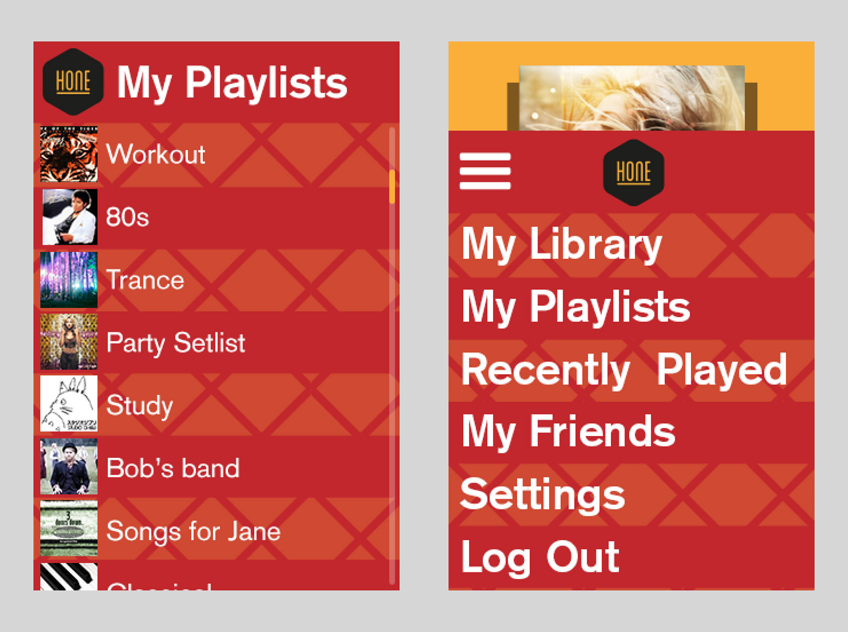Tap the now-playing album art at top

[x=632, y=98]
